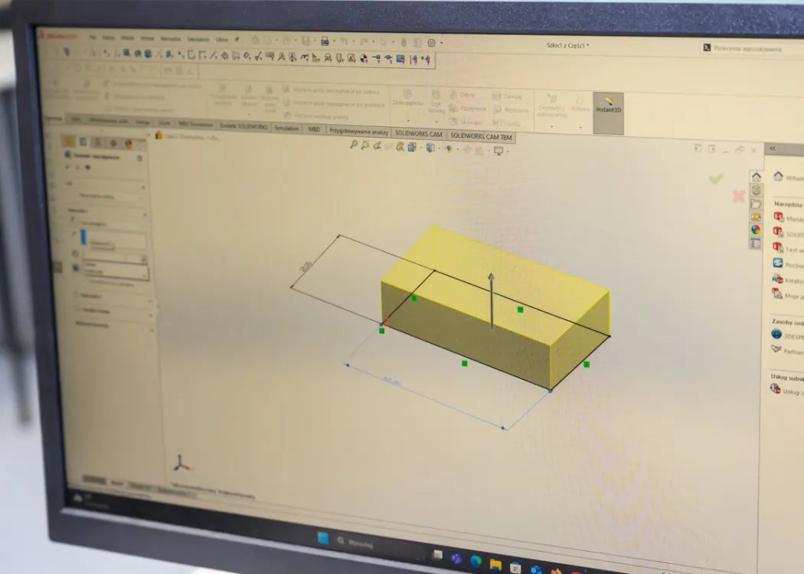This screenshot has height=574, width=804.
Task: Click the PropertyManager tab icon in left panel
Action: point(83,142)
